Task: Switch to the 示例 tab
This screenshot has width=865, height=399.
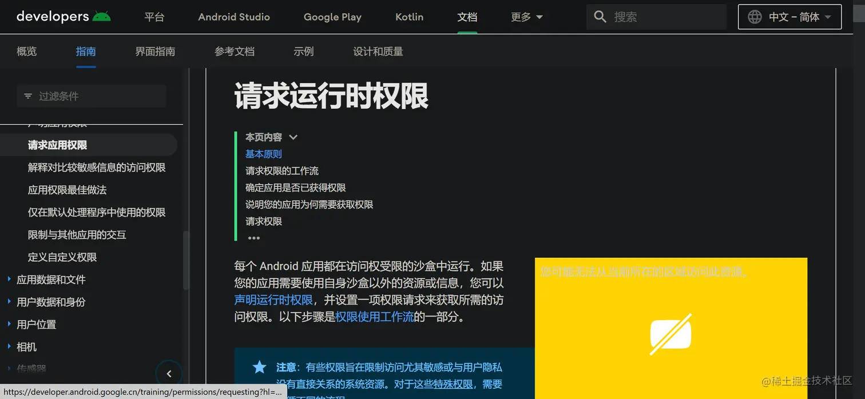Action: point(304,51)
